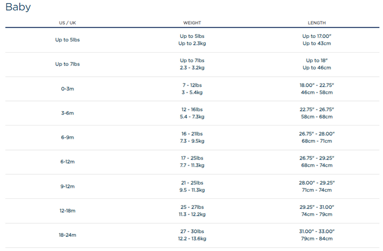Screen dimensions: 383x251
Task: Click the 0-3m size label
Action: coord(68,89)
